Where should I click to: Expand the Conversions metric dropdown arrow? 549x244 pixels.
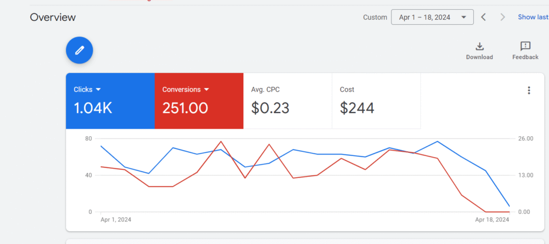coord(206,90)
